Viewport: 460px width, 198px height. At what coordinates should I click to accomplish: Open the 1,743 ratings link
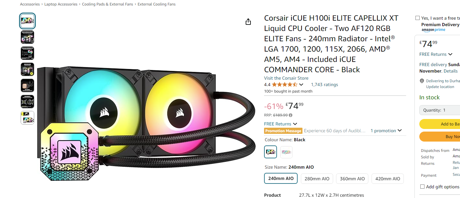[x=324, y=84]
